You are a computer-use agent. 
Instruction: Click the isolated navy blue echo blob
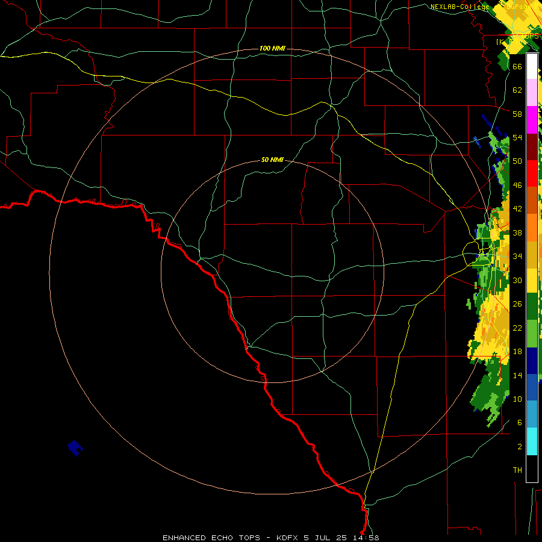point(75,447)
